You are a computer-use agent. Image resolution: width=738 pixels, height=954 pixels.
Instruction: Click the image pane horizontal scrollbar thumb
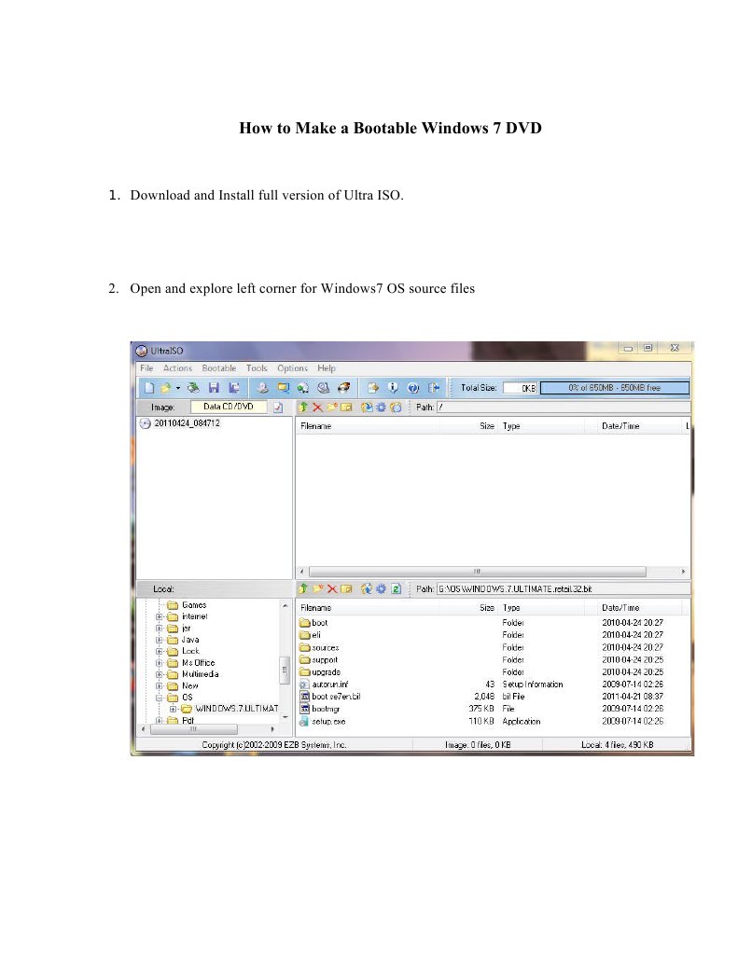tap(478, 572)
